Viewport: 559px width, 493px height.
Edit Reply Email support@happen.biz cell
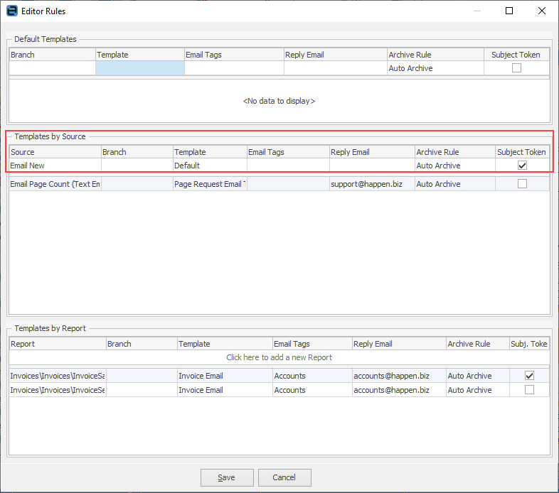click(371, 184)
